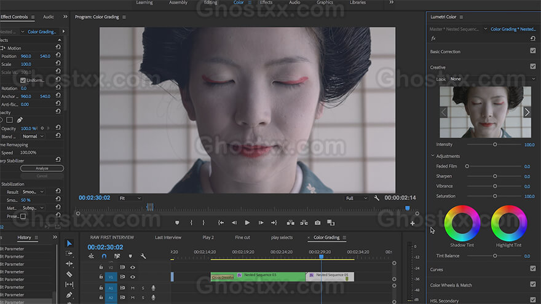Open Program monitor settings wrench
The height and width of the screenshot is (304, 541).
pyautogui.click(x=377, y=198)
